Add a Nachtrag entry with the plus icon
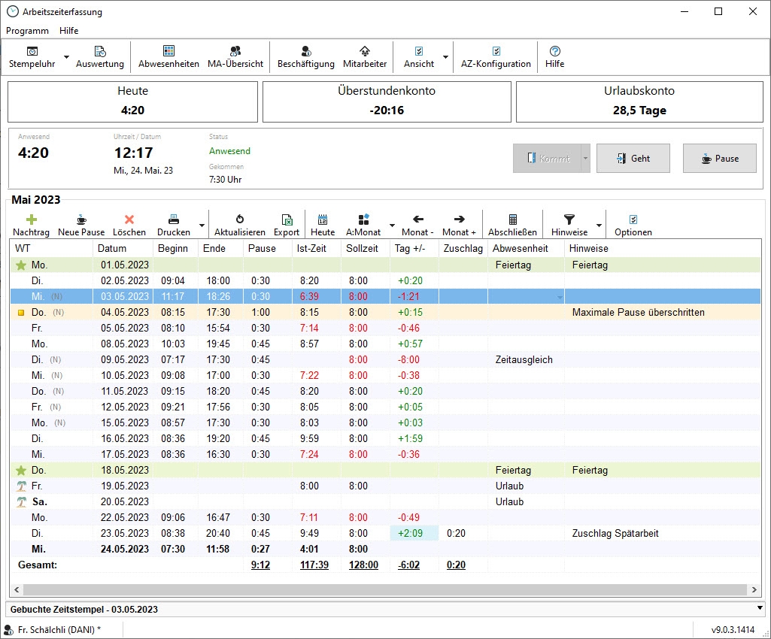This screenshot has height=639, width=771. (31, 225)
